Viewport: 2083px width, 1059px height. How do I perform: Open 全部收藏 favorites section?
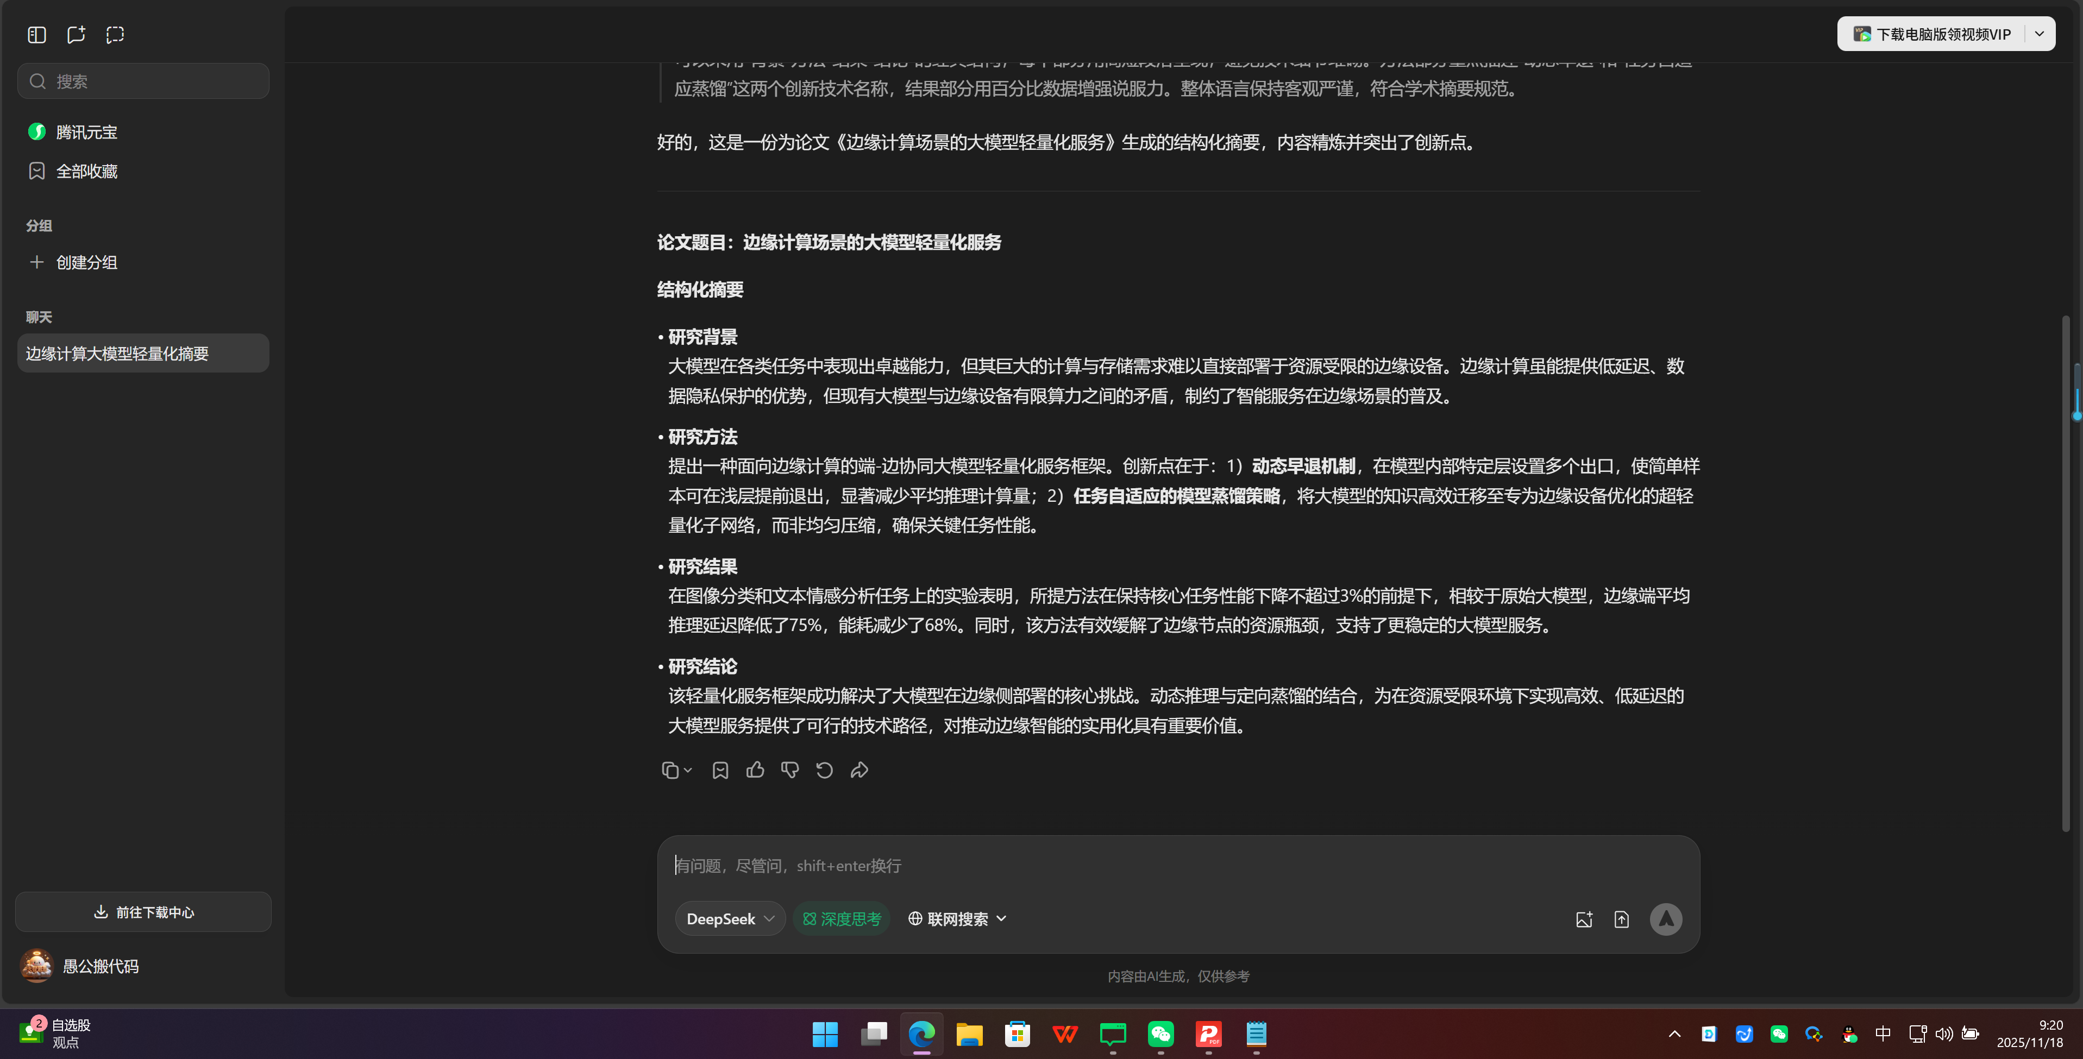(86, 171)
